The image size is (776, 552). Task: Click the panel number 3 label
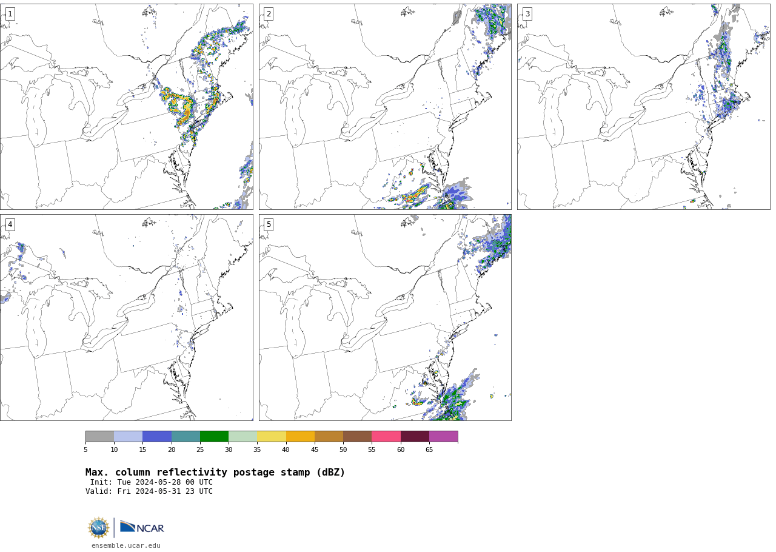click(527, 14)
